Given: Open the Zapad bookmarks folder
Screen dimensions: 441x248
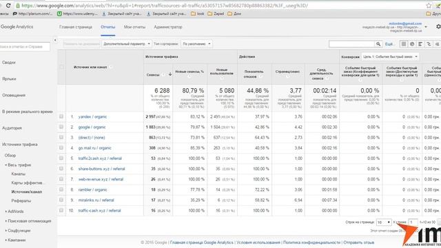Looking at the screenshot, I should (216, 14).
